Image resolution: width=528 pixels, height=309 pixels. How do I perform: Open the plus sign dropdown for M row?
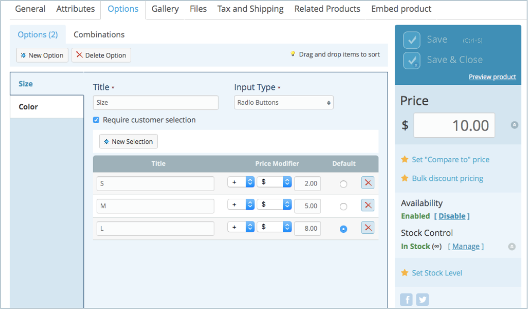(241, 204)
